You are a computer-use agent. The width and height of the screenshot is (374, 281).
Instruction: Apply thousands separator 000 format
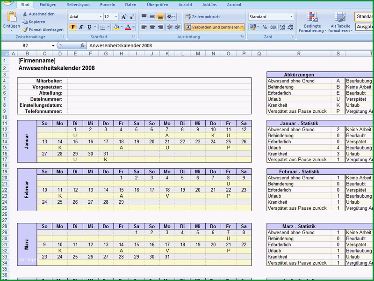273,27
